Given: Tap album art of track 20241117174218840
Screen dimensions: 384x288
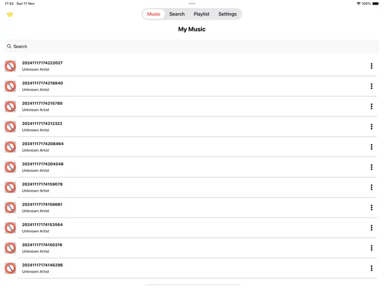Looking at the screenshot, I should [10, 86].
